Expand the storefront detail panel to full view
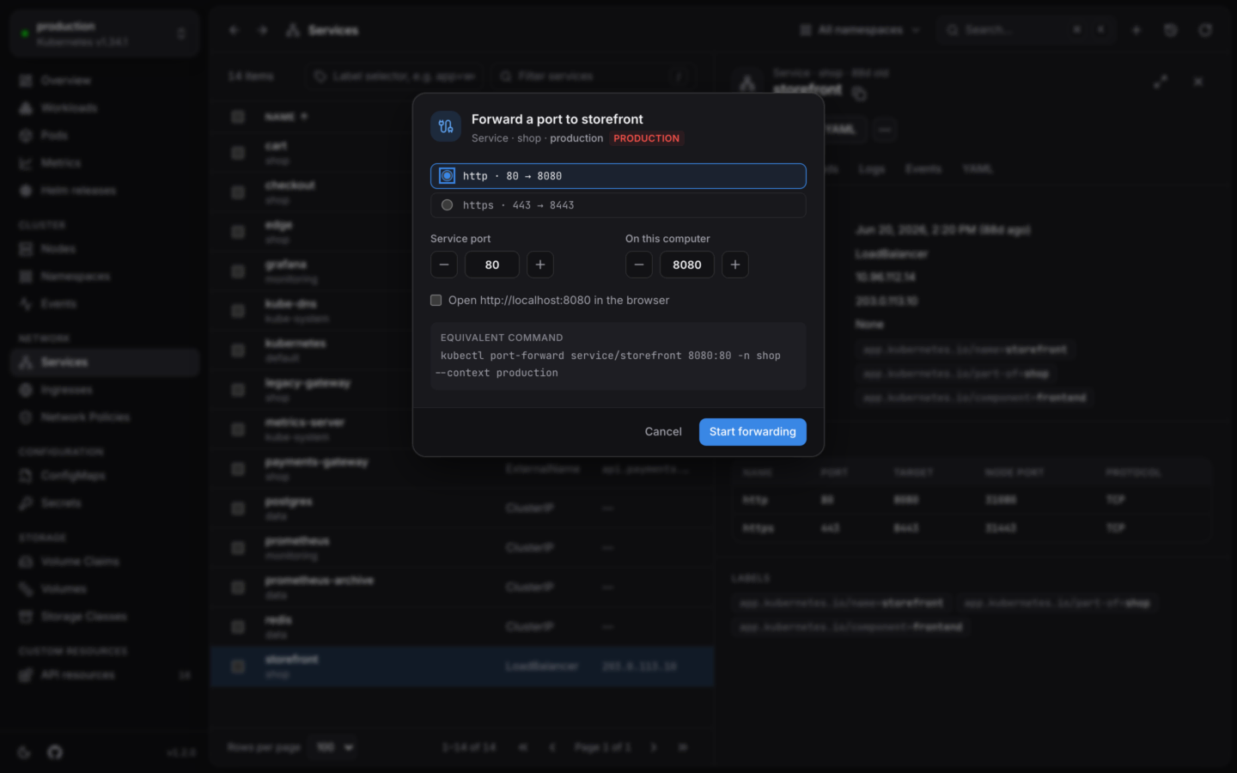 point(1161,82)
